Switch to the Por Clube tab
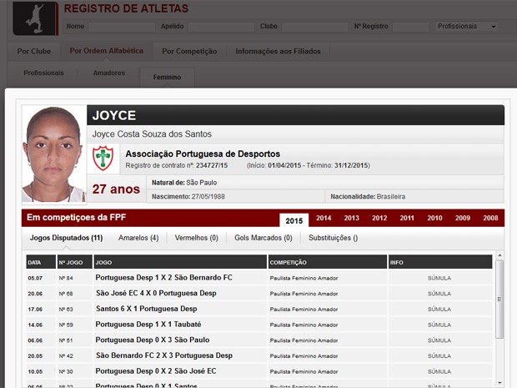The width and height of the screenshot is (517, 388). pos(35,51)
